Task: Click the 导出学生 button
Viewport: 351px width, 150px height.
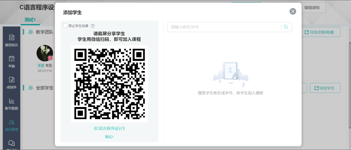Action: [325, 88]
